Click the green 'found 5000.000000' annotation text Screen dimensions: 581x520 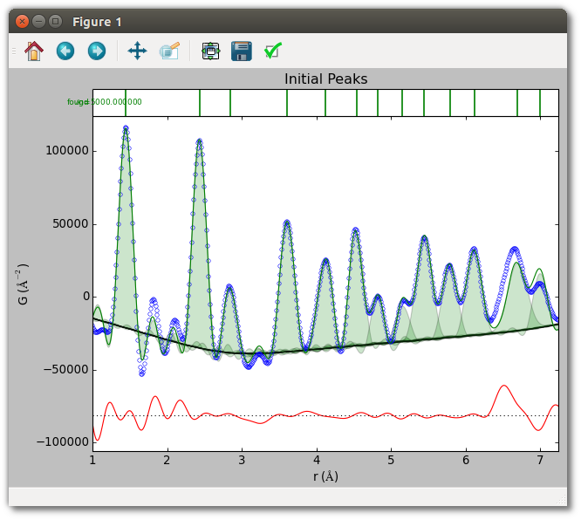[x=105, y=102]
